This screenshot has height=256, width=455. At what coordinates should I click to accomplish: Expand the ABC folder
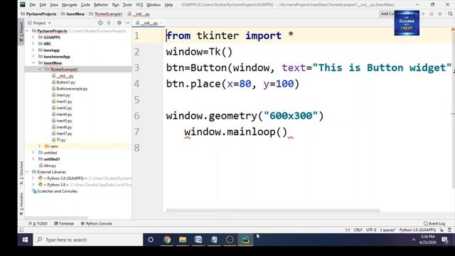pyautogui.click(x=33, y=43)
